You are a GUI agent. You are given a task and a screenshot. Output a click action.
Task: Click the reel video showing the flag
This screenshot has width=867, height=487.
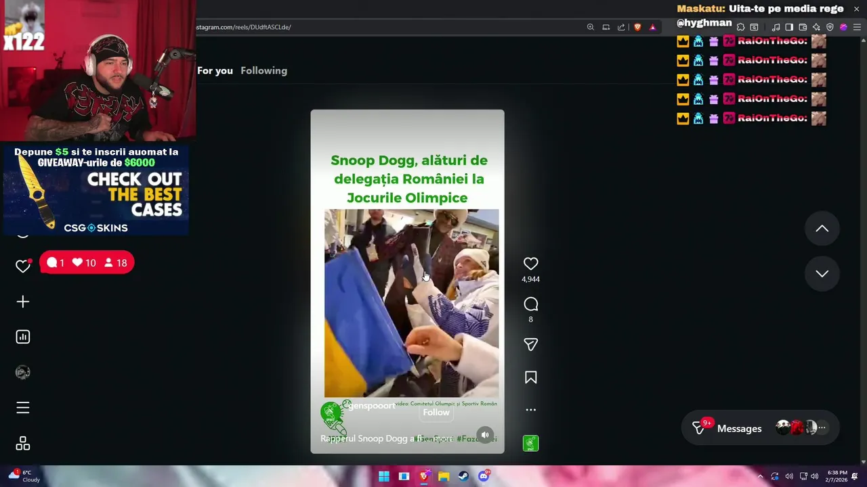pyautogui.click(x=411, y=303)
